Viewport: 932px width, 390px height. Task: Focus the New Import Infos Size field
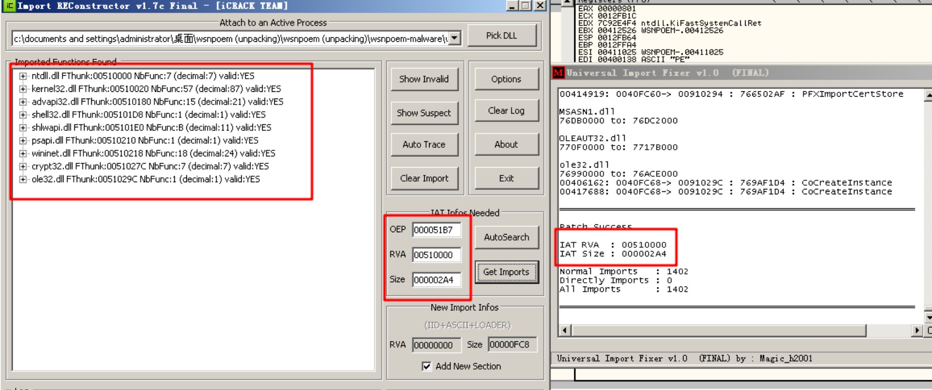tap(512, 344)
